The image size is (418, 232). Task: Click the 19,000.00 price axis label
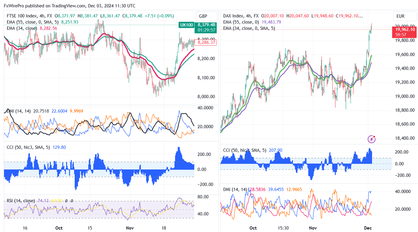(x=405, y=96)
